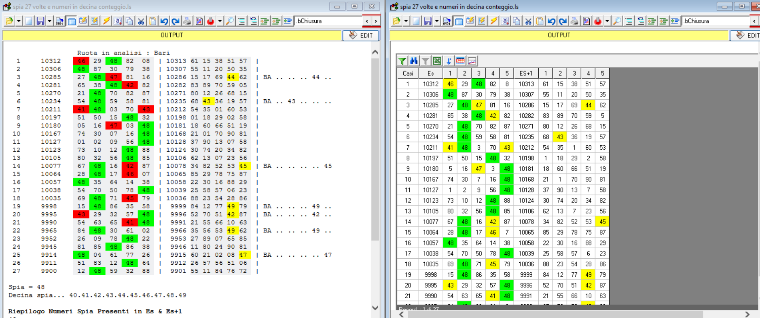Screen dimensions: 760x318
Task: Click the red stamp icon in left window
Action: coord(210,21)
